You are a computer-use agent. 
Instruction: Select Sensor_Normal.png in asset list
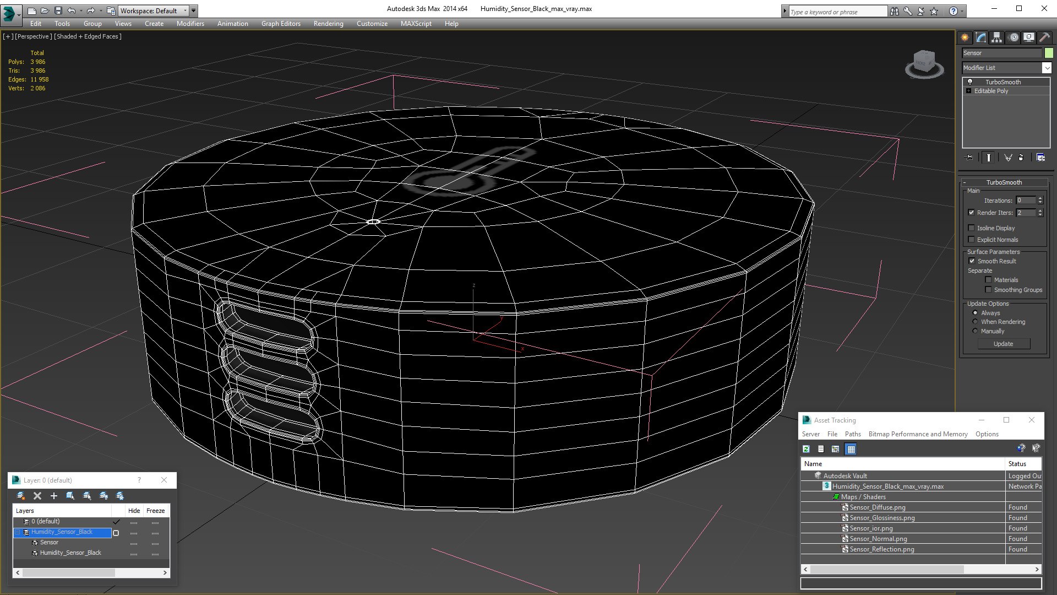pyautogui.click(x=878, y=539)
